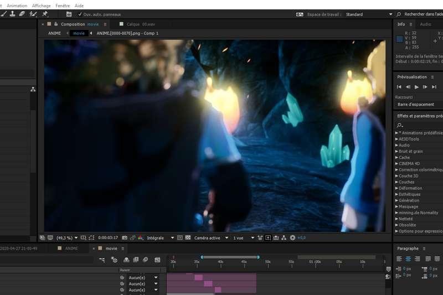Take a snapshot with the camera icon

point(125,238)
